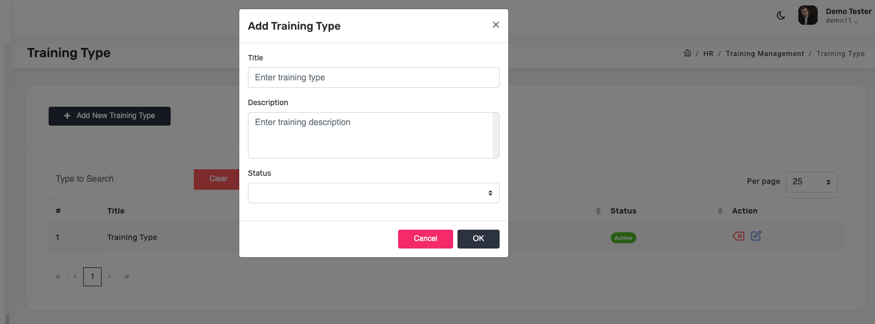This screenshot has width=875, height=324.
Task: Click the Description textarea scrollbar
Action: [x=496, y=135]
